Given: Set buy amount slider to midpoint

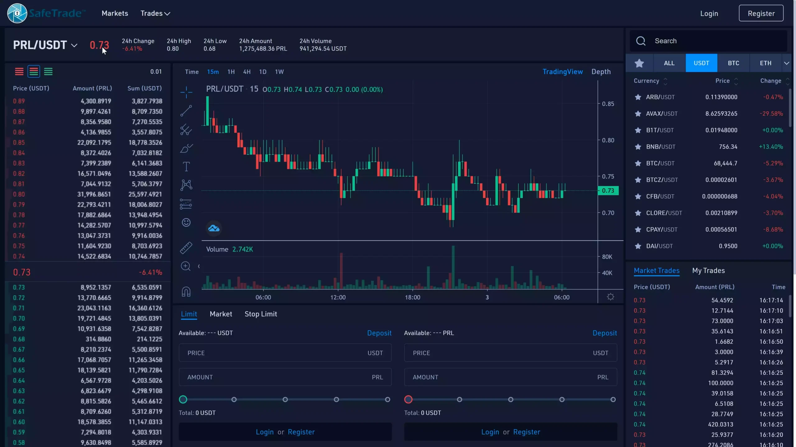Looking at the screenshot, I should (285, 400).
